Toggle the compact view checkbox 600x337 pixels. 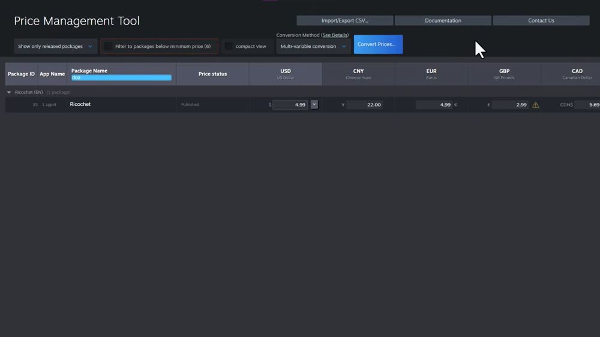click(229, 46)
